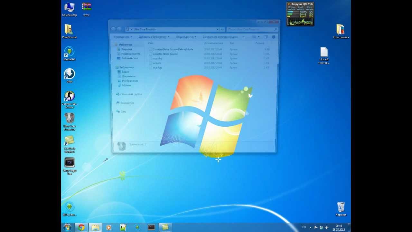Select the Camtasia Studio 6 shortcut
Screen dimensions: 412x232
(69, 144)
